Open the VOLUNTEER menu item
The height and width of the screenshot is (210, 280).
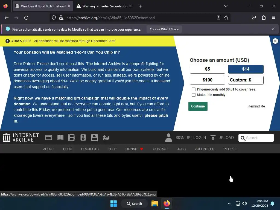(205, 149)
